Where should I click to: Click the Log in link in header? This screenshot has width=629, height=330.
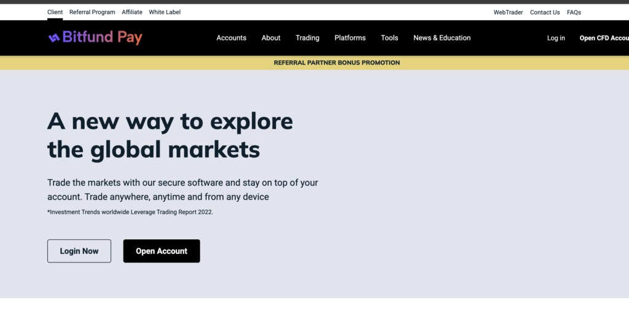[556, 38]
